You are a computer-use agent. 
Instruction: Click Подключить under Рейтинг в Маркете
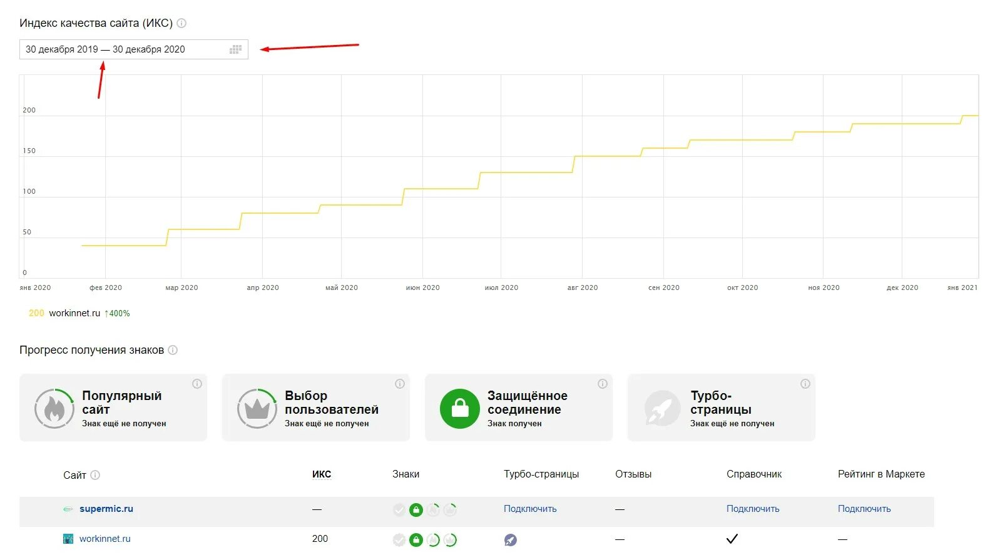(x=864, y=509)
